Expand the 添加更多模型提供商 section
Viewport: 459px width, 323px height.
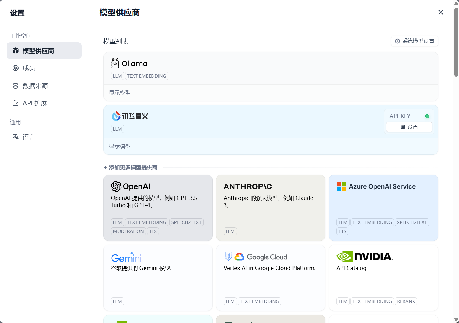pyautogui.click(x=130, y=167)
